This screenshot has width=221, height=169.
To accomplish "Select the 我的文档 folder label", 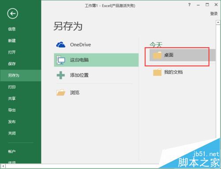I will (173, 72).
